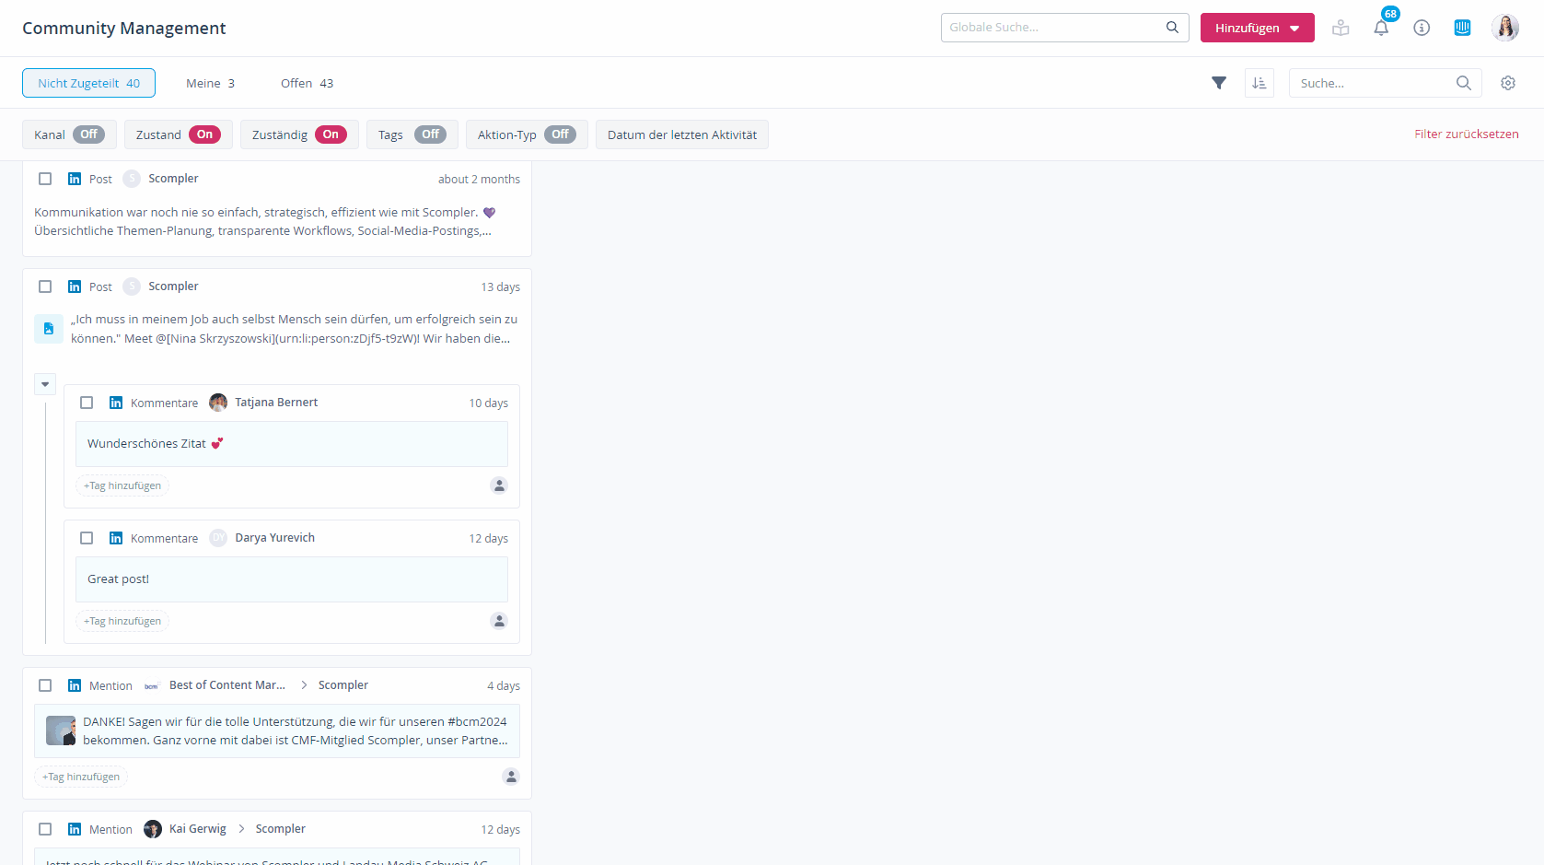Image resolution: width=1544 pixels, height=865 pixels.
Task: Switch to the Offen tab
Action: click(307, 83)
